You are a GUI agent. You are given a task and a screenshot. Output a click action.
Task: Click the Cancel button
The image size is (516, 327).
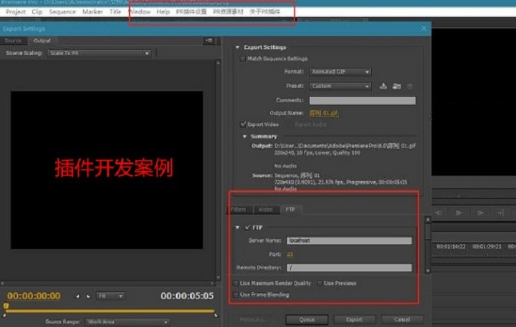(x=402, y=319)
